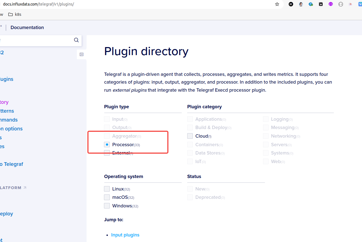Click the avatar face extension icon
The image size is (362, 242).
click(x=301, y=4)
